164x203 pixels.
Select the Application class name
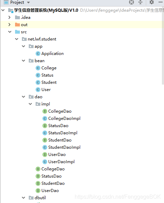pyautogui.click(x=52, y=54)
